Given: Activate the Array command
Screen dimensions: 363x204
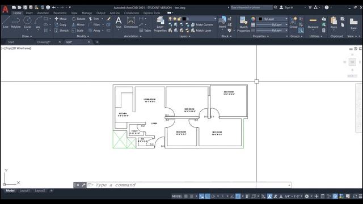Looking at the screenshot, I should pos(95,30).
